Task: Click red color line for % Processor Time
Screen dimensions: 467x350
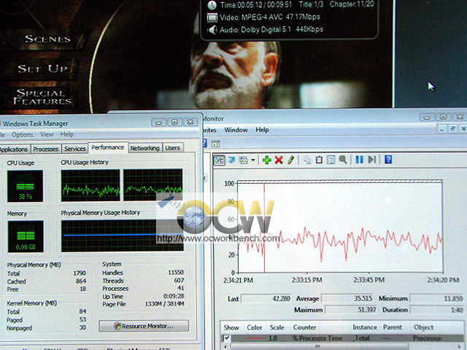Action: tap(255, 338)
